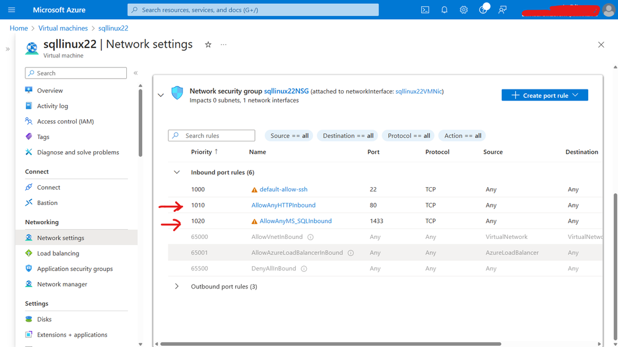Collapse the network security group section
618x347 pixels.
[x=161, y=95]
